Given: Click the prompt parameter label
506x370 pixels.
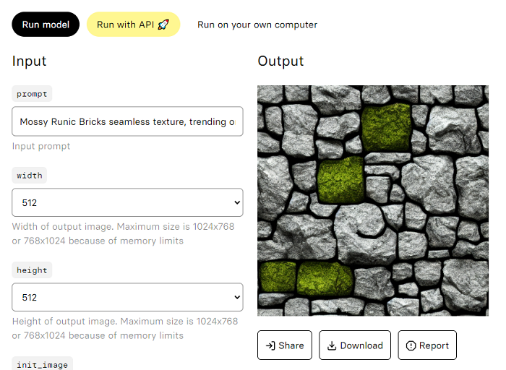Looking at the screenshot, I should point(32,94).
